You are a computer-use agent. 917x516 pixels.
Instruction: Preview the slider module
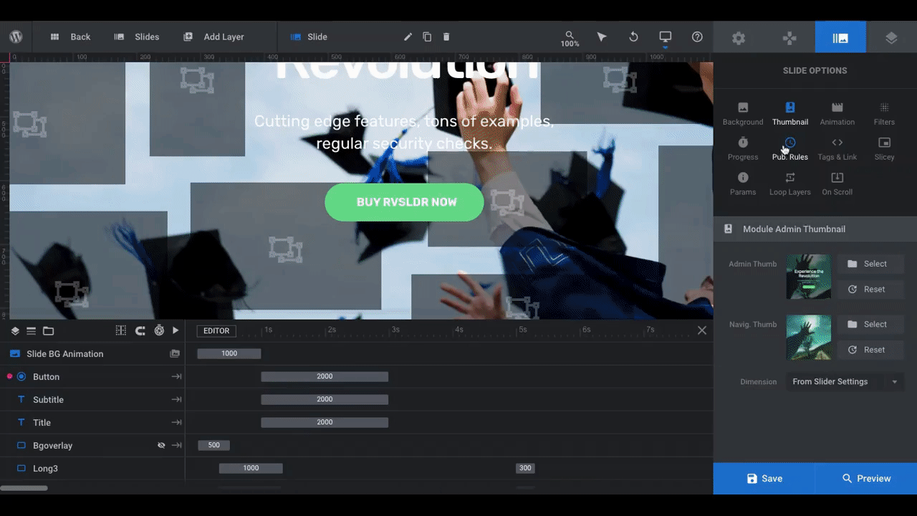(866, 478)
